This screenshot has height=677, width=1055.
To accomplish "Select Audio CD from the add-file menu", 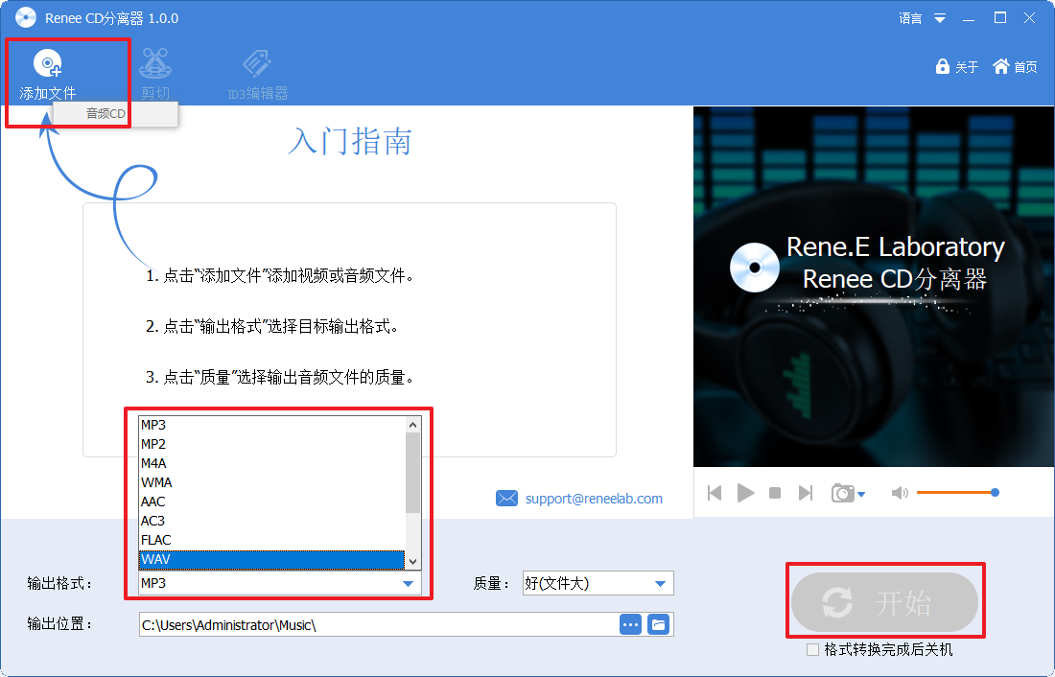I will point(106,114).
